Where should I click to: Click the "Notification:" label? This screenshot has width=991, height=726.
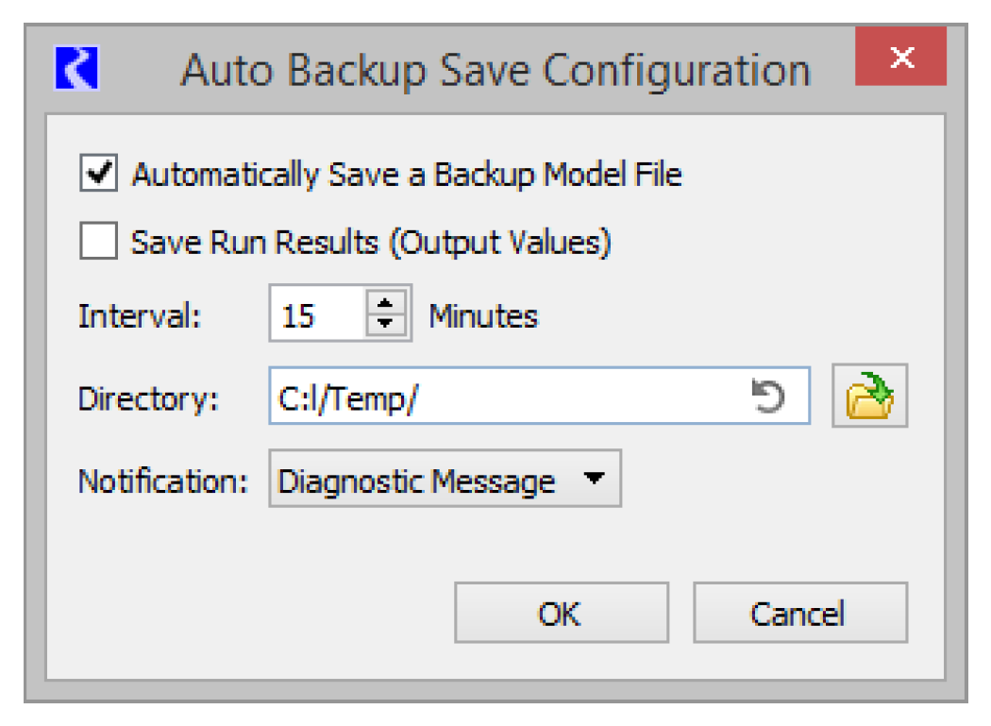[162, 481]
